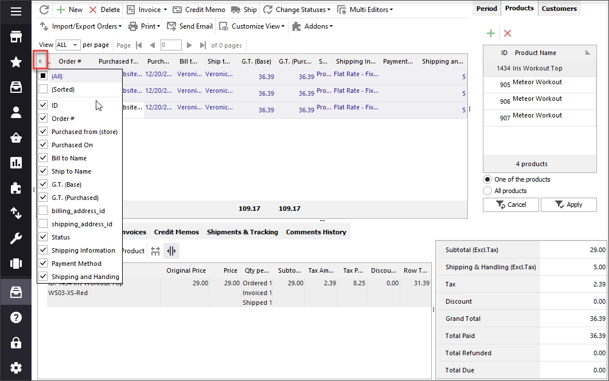
Task: Click the fit columns icon in products tab
Action: click(x=155, y=251)
